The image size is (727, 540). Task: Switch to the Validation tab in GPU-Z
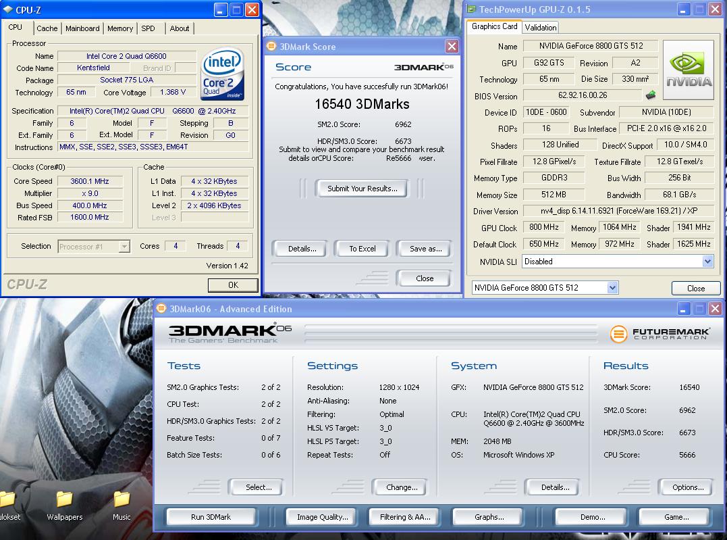coord(541,28)
